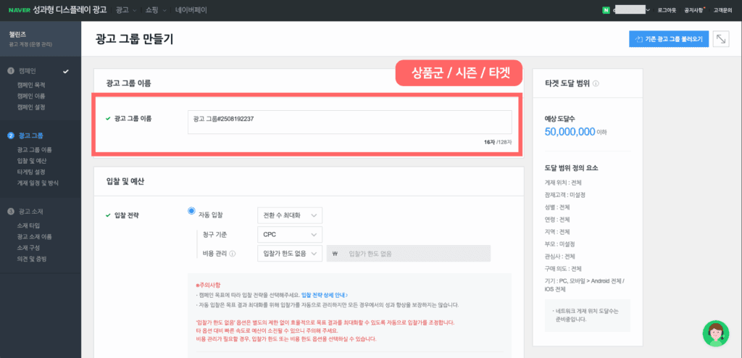Open 네이버페이 in the top menu
The image size is (742, 358).
pos(191,10)
